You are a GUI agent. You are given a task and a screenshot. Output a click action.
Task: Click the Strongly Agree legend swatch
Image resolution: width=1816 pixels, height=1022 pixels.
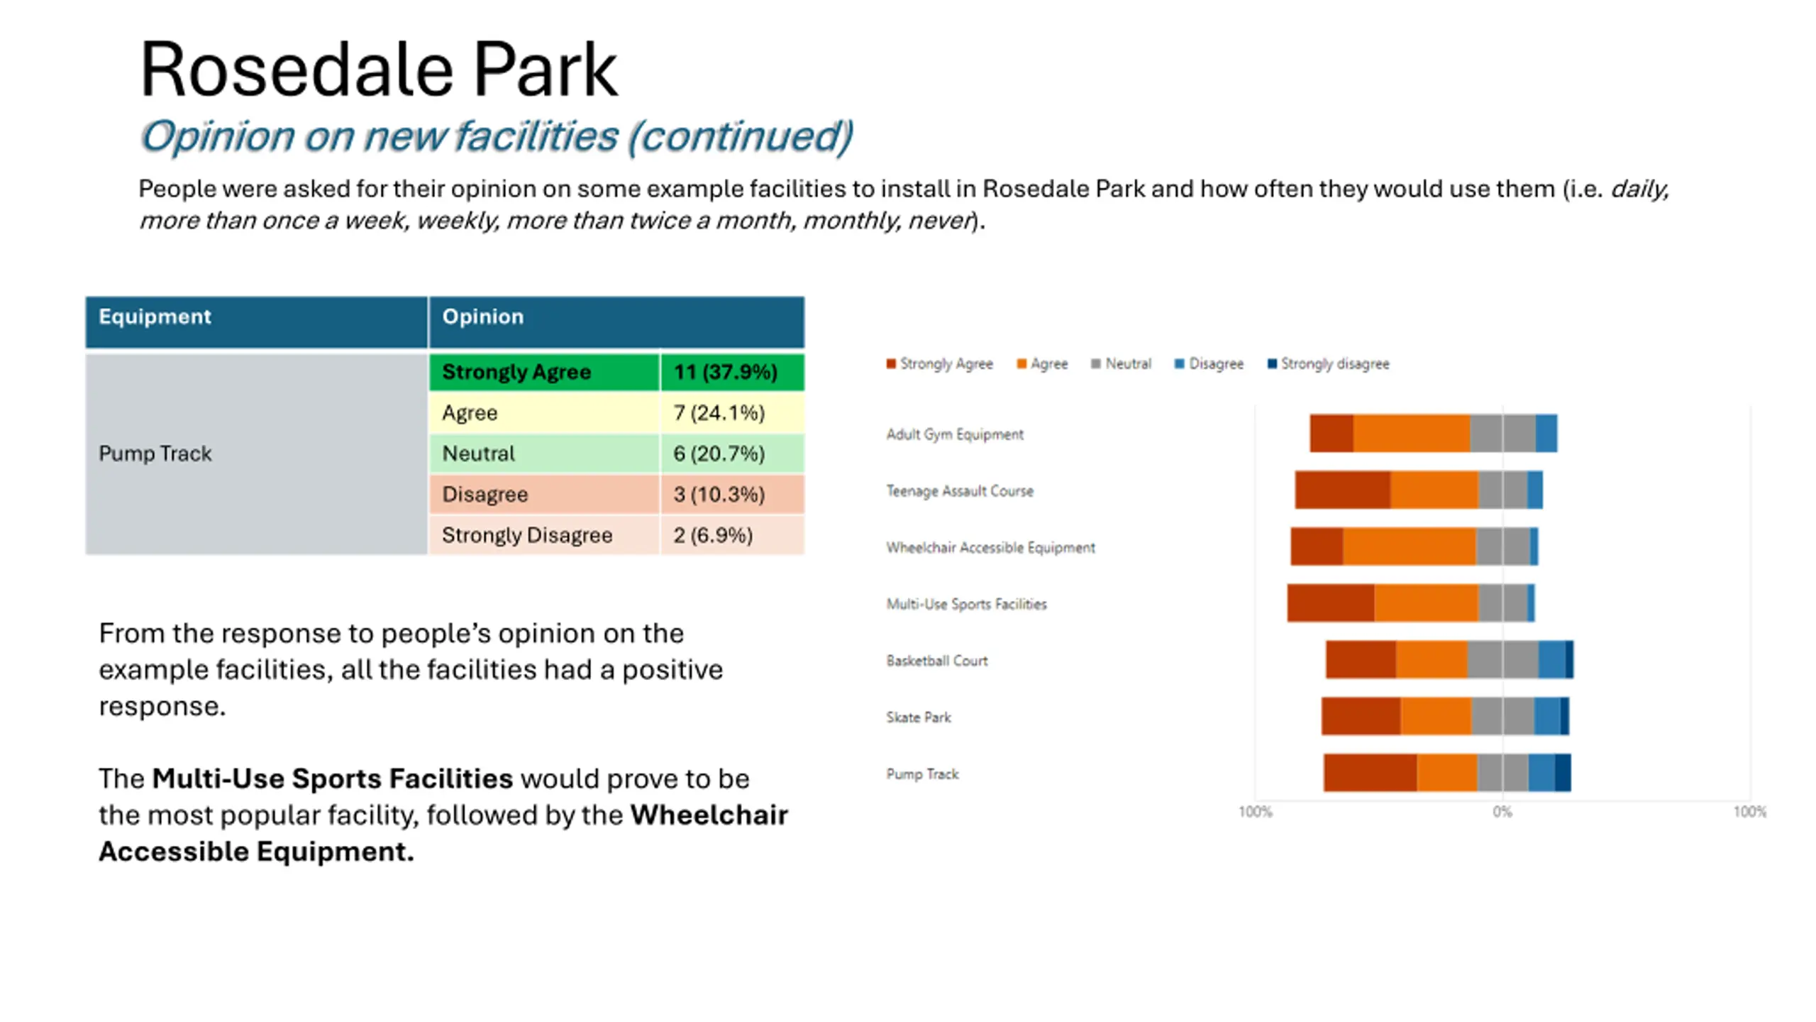(890, 364)
